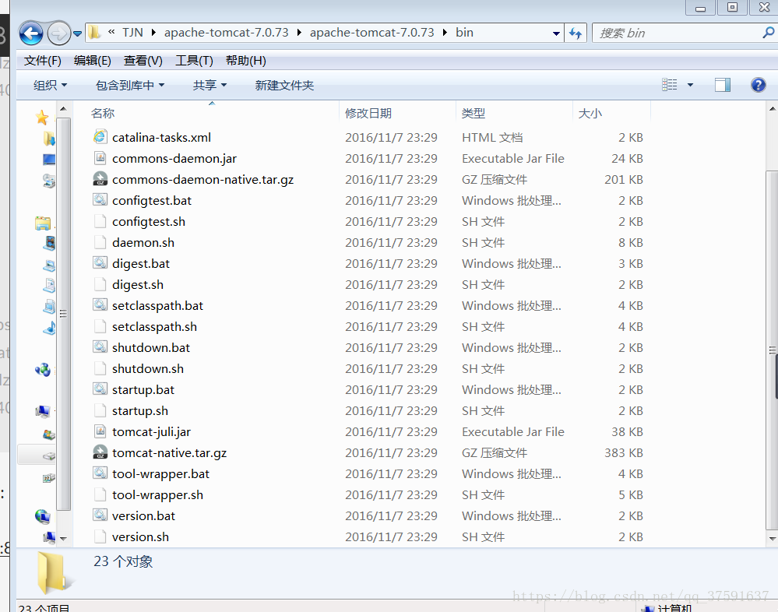
Task: Click the greyed Forward arrow button
Action: (58, 33)
